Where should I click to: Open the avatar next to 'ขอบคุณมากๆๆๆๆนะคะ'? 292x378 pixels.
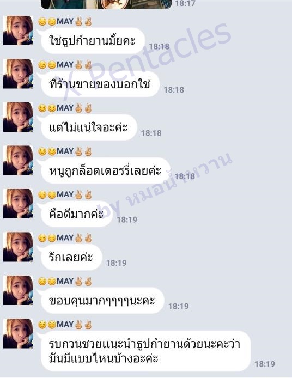click(18, 290)
